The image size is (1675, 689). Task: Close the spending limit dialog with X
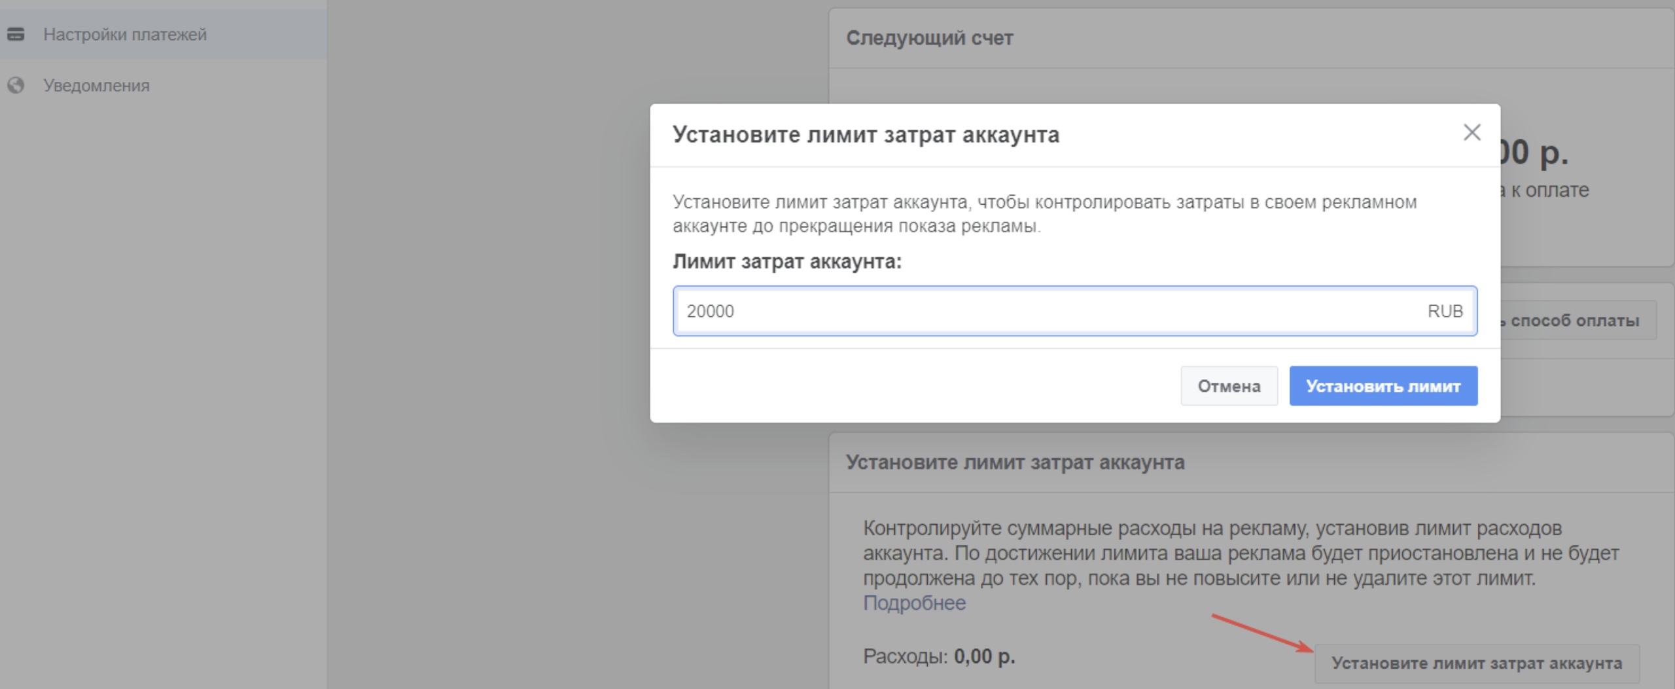click(x=1472, y=133)
